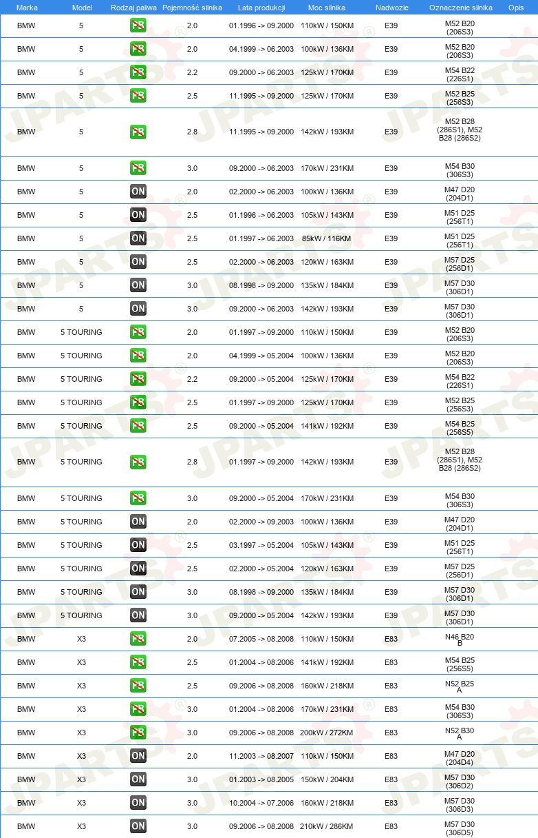Select the N52 B30 A engine code cell
Image resolution: width=538 pixels, height=838 pixels.
point(460,734)
